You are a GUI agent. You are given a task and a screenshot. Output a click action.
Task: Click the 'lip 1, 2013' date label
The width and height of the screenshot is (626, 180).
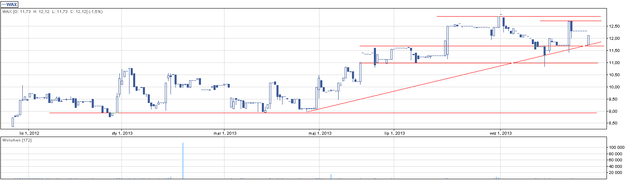[x=394, y=133]
